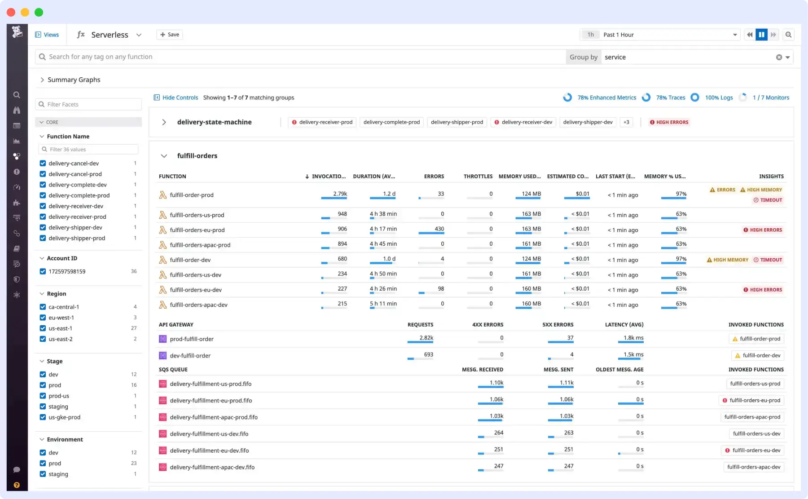
Task: Pause live data with the pause control
Action: (762, 35)
